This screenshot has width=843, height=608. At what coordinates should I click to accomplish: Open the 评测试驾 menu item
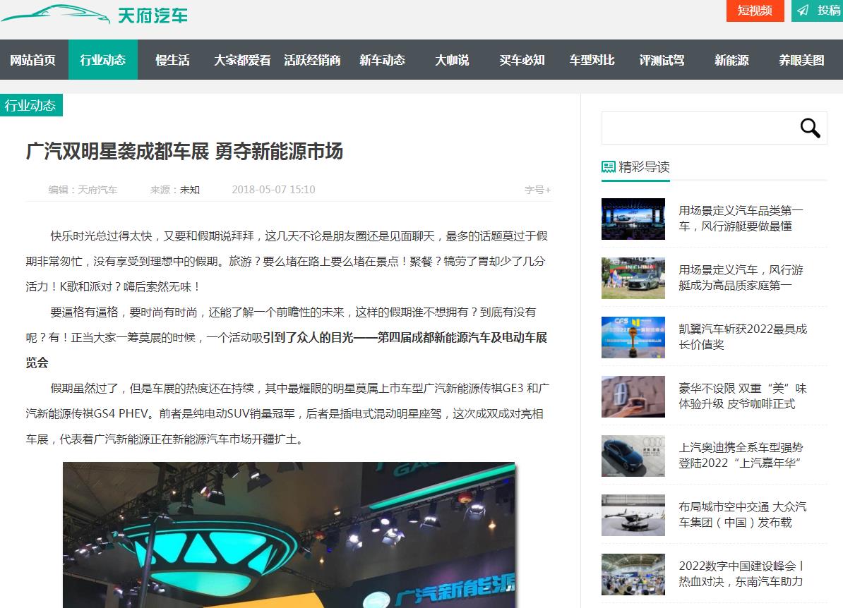662,60
